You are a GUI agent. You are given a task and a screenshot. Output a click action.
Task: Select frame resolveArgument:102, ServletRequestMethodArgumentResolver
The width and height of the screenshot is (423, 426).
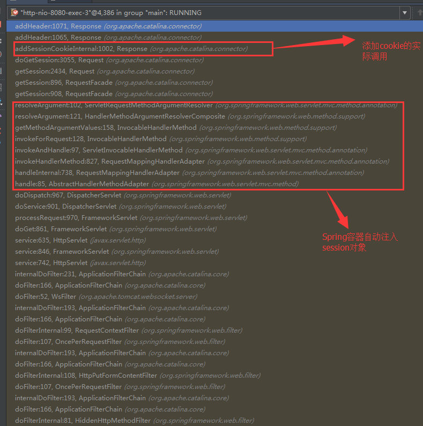click(x=214, y=105)
